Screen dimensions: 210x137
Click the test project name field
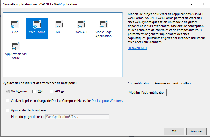click(77, 116)
